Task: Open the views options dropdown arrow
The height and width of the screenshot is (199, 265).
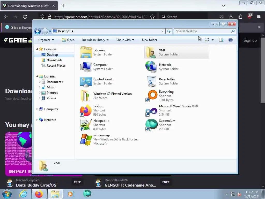Action: tap(213, 40)
